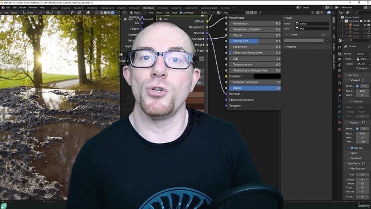The height and width of the screenshot is (209, 371).
Task: Open the node editor Node menu
Action: pos(175,13)
